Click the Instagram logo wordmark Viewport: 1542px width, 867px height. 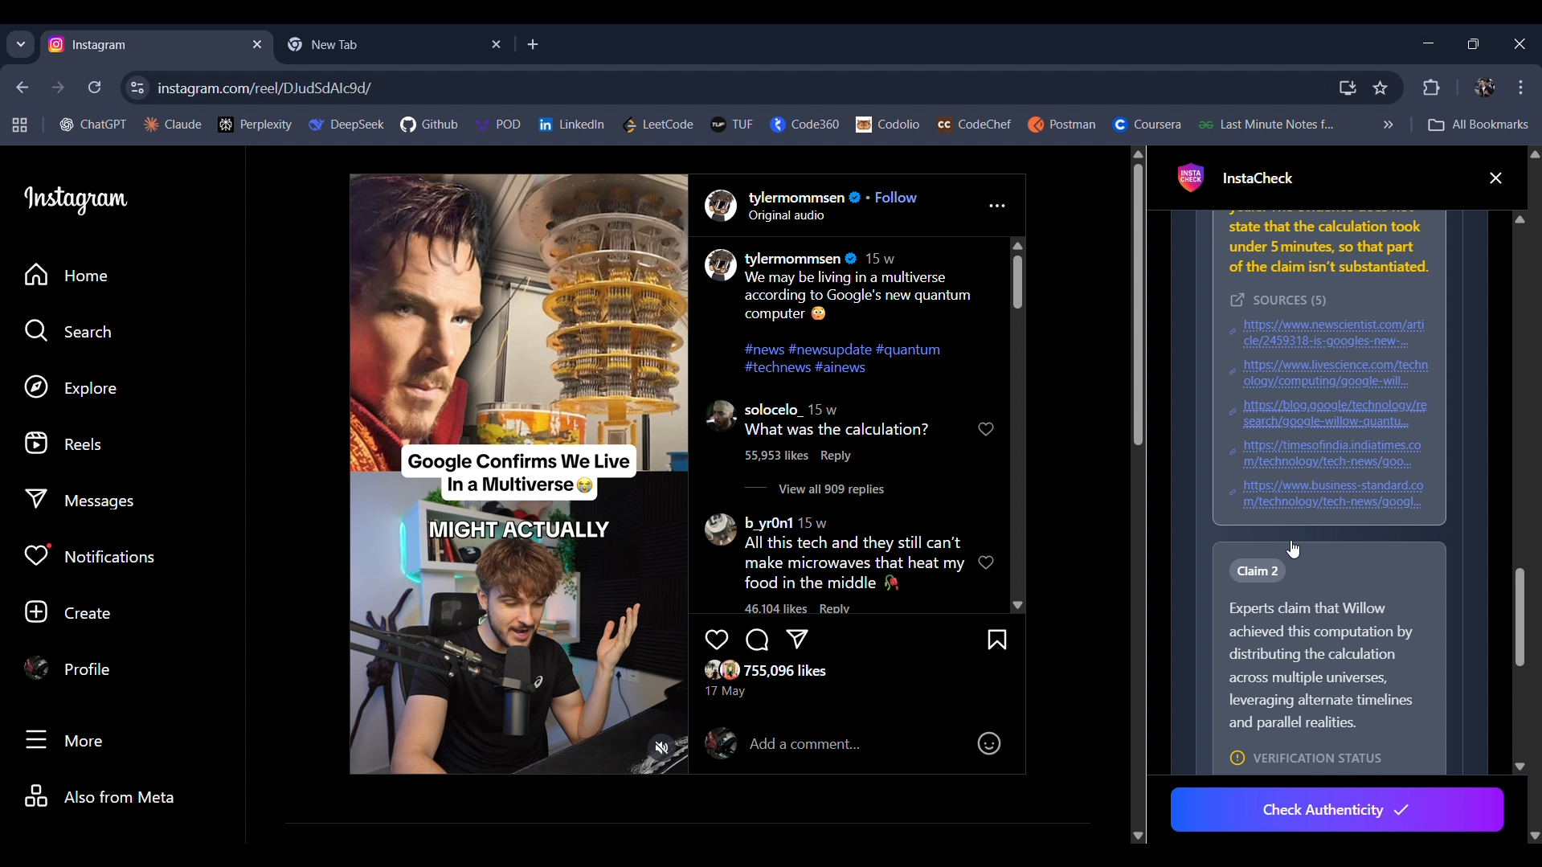76,199
